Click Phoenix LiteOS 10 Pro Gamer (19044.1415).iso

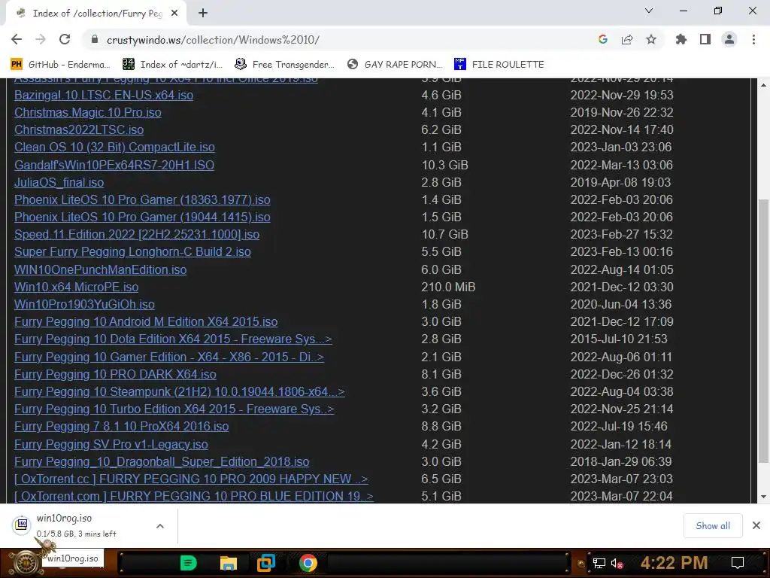point(142,217)
